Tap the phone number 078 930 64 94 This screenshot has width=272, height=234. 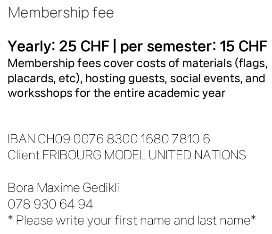tap(50, 204)
